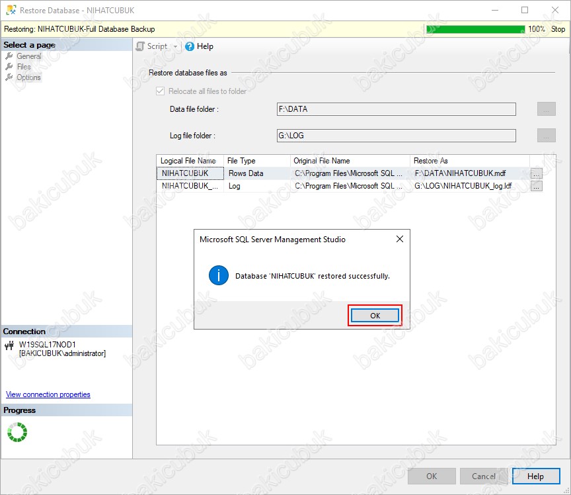Click the W19SQL17NOD1 connection text
Image resolution: width=571 pixels, height=495 pixels.
48,344
